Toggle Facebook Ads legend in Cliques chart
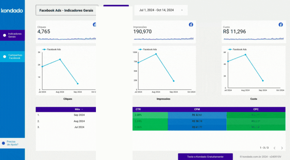 pos(51,49)
